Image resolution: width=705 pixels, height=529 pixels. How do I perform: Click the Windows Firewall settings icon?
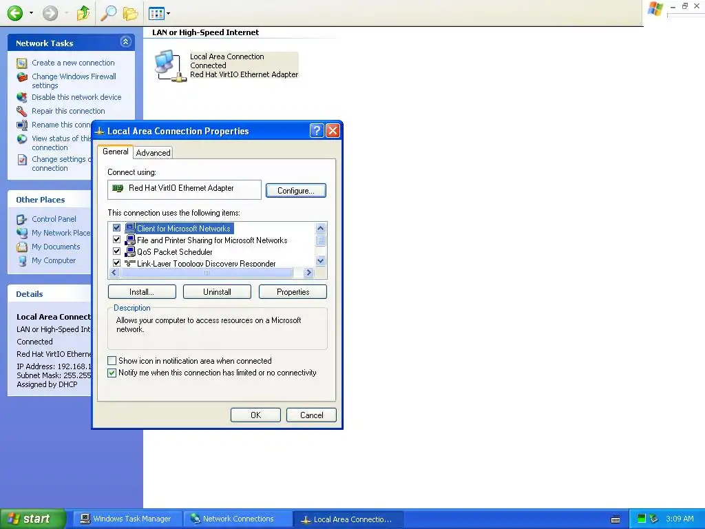click(21, 77)
